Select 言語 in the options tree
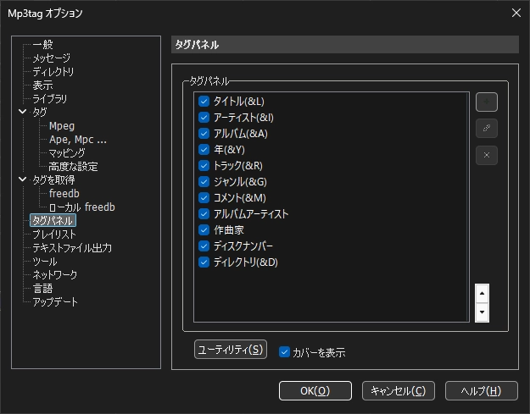The image size is (530, 414). pos(42,288)
